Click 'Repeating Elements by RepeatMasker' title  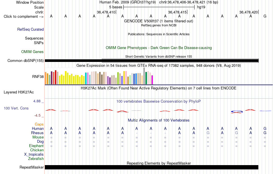tap(159, 163)
